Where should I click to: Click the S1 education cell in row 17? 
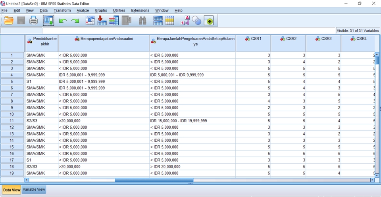click(42, 160)
